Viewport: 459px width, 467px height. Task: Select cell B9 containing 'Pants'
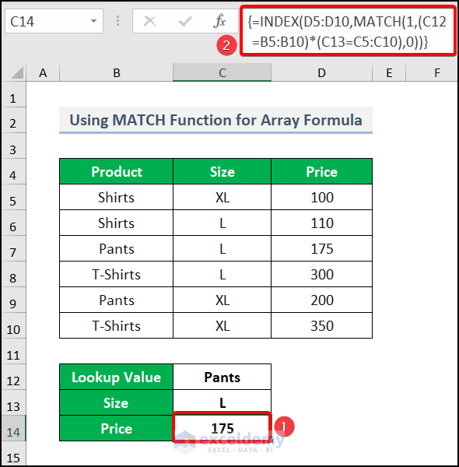point(116,300)
